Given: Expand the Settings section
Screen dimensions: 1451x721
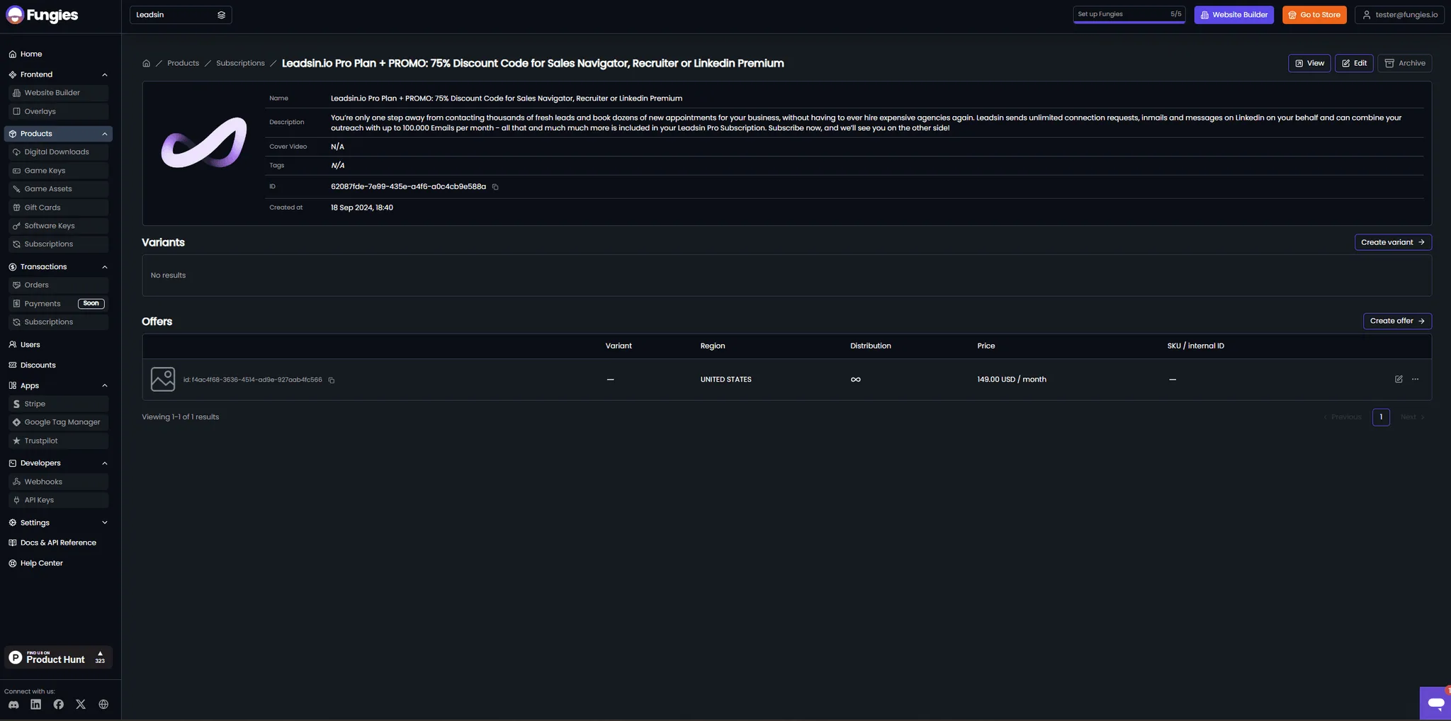Looking at the screenshot, I should (105, 523).
